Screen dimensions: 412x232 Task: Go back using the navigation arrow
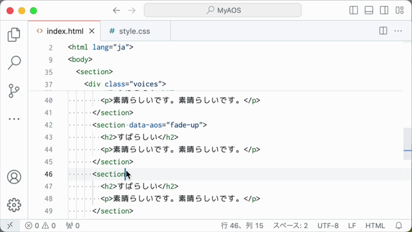point(117,10)
